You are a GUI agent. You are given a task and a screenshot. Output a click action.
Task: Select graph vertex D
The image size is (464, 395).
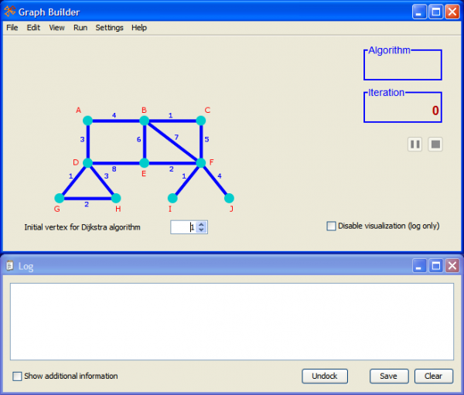[87, 163]
